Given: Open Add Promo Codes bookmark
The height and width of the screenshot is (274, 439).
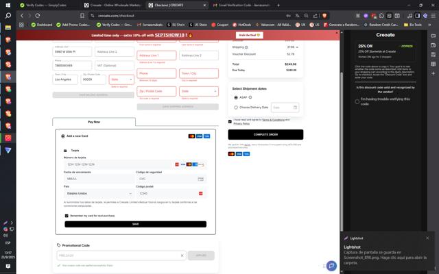Looking at the screenshot, I should (73, 25).
